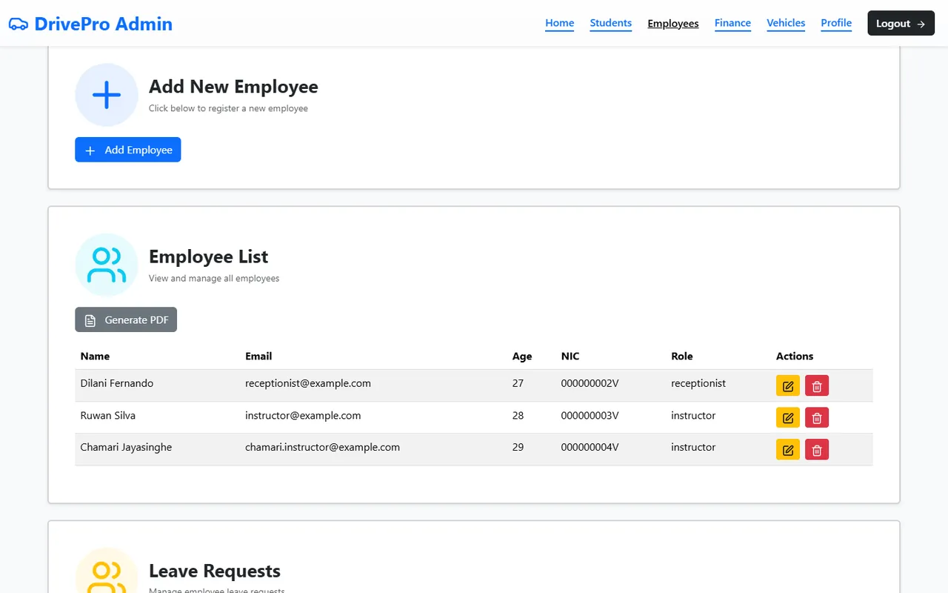The width and height of the screenshot is (948, 593).
Task: Select the name Ruwan Silva
Action: point(108,416)
